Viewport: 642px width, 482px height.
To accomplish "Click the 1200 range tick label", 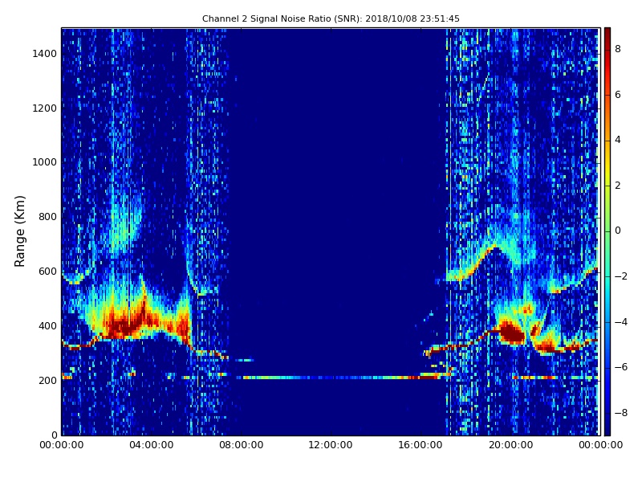I will click(x=45, y=108).
